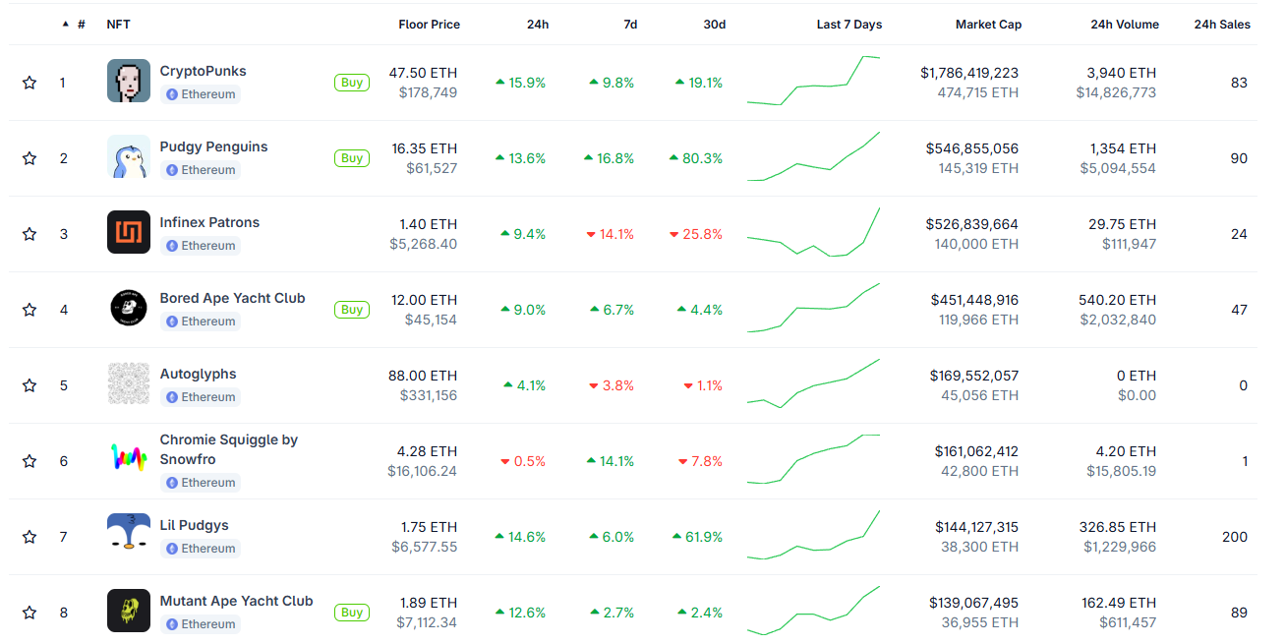Click the Buy button for Pudgy Penguins
1285x644 pixels.
[351, 158]
